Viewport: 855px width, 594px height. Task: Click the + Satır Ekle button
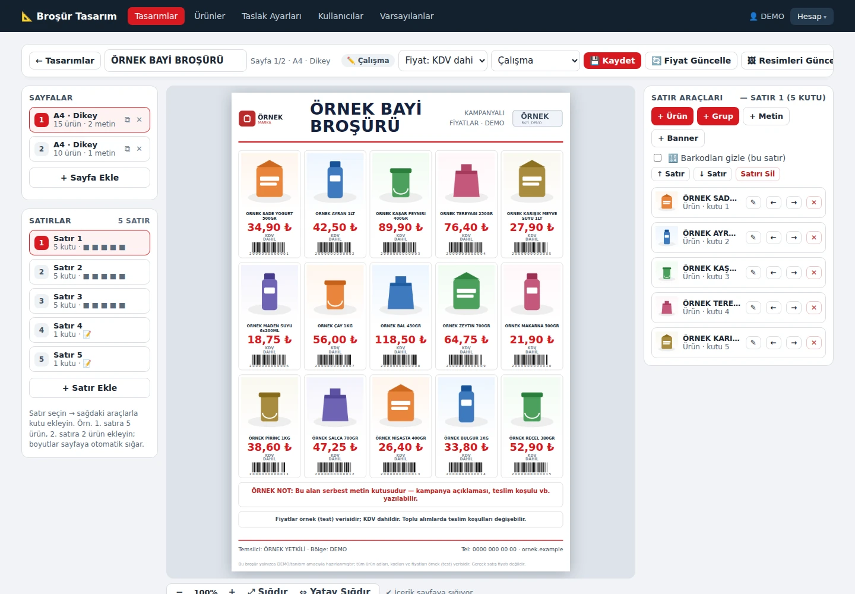coord(90,388)
